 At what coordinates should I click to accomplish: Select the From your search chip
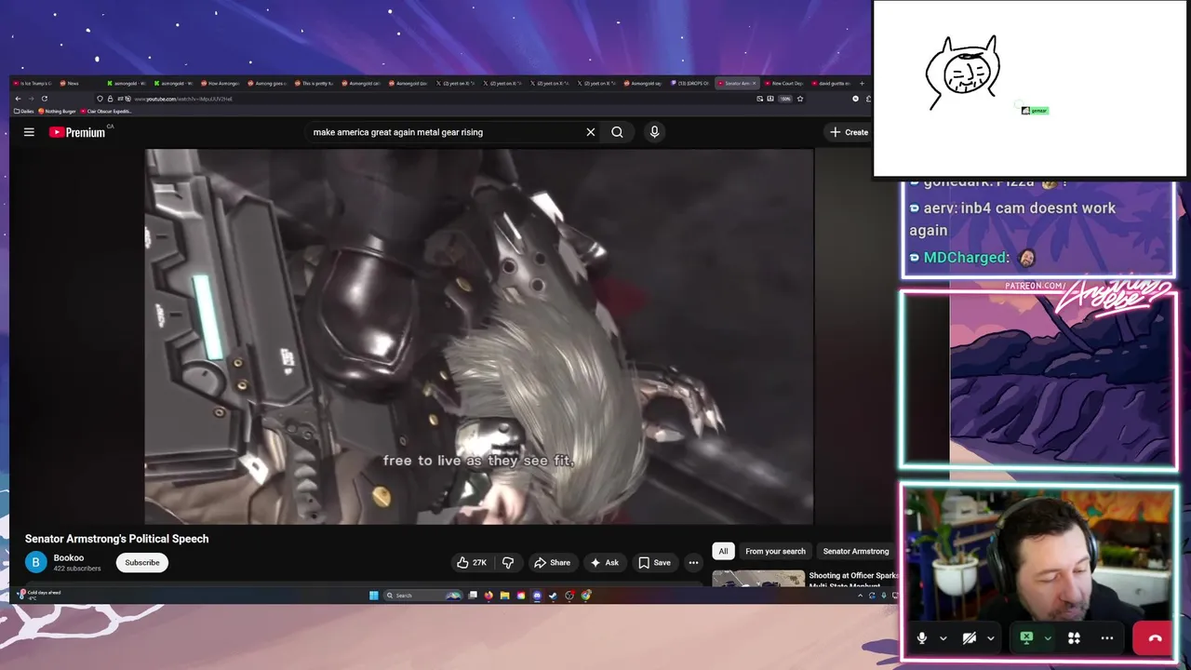click(x=775, y=551)
